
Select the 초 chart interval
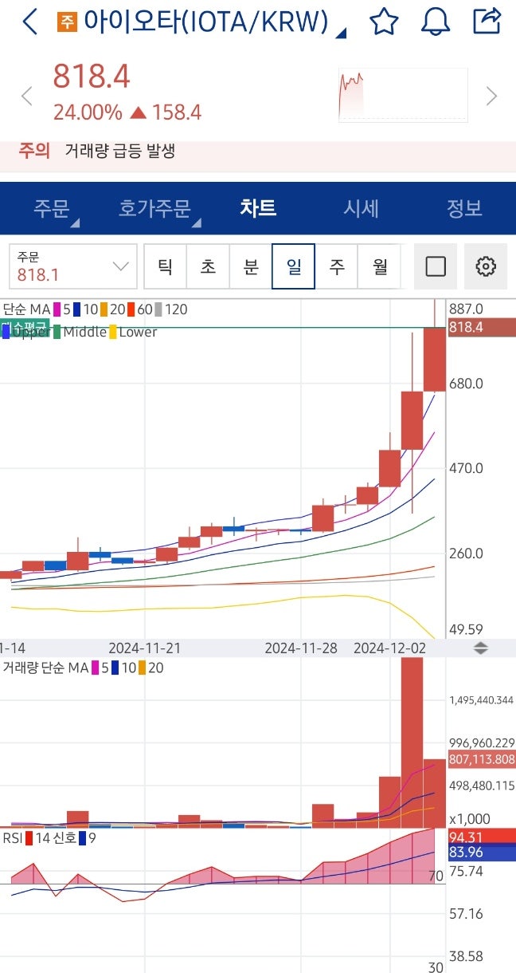208,266
